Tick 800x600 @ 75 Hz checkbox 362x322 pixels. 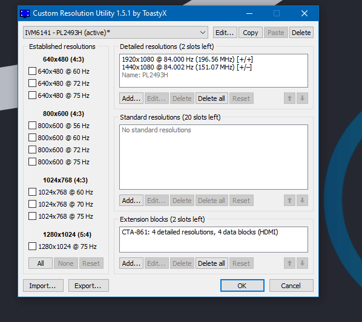click(x=32, y=162)
